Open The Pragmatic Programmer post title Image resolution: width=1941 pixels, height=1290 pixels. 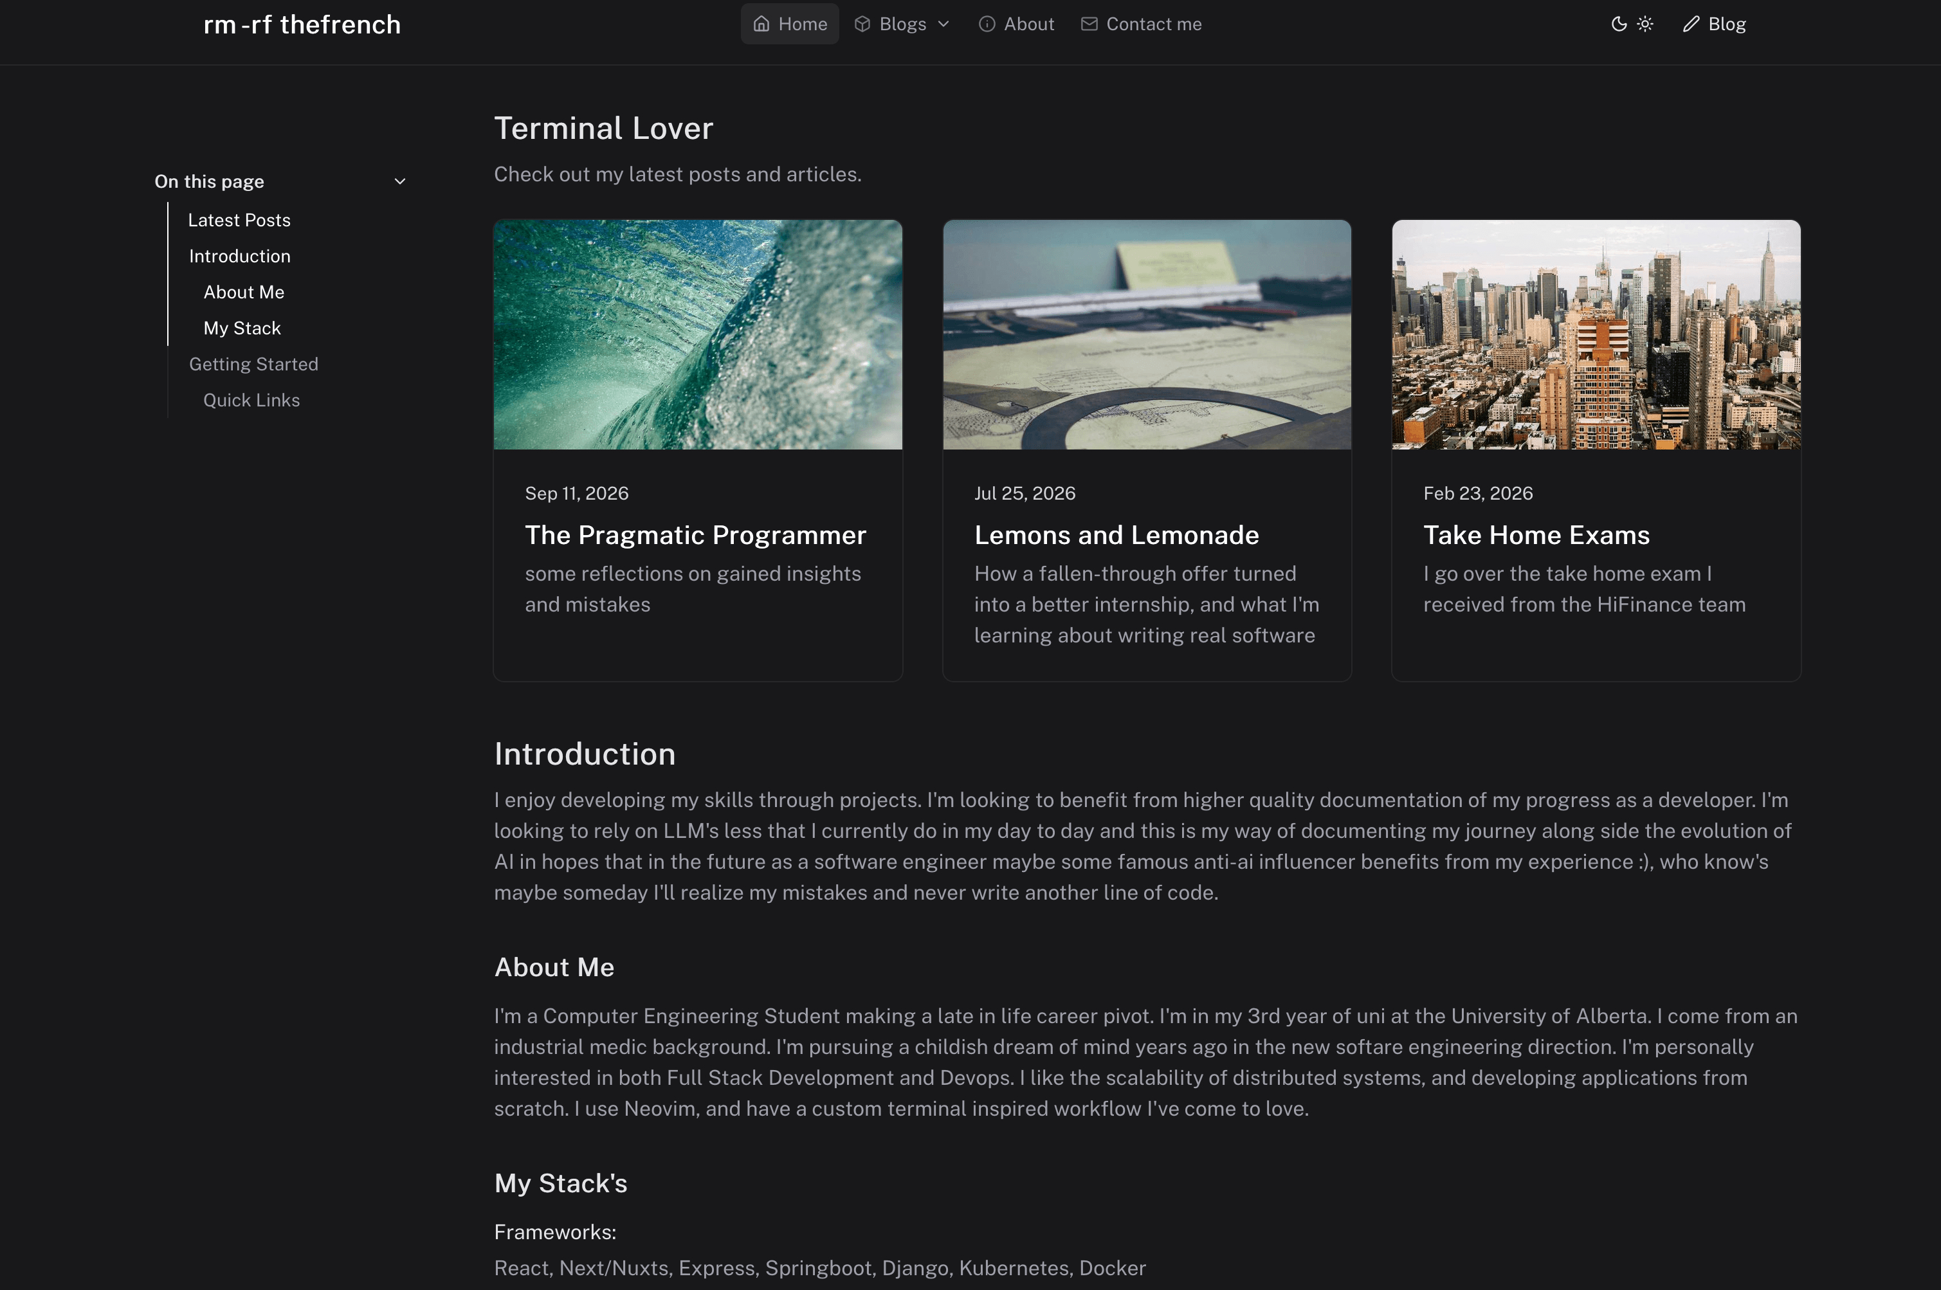[695, 535]
